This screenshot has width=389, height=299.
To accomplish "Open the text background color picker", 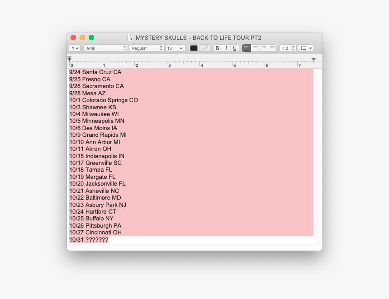I will [x=205, y=48].
